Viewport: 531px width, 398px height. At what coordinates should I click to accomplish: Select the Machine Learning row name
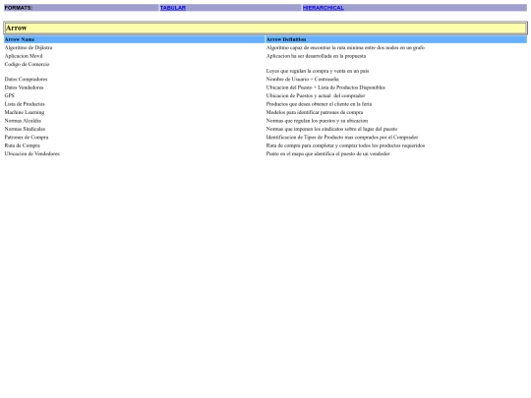pyautogui.click(x=25, y=112)
